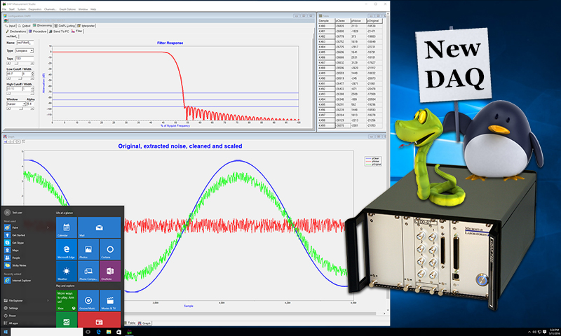Open the Help menu
Image resolution: width=561 pixels, height=336 pixels.
93,9
